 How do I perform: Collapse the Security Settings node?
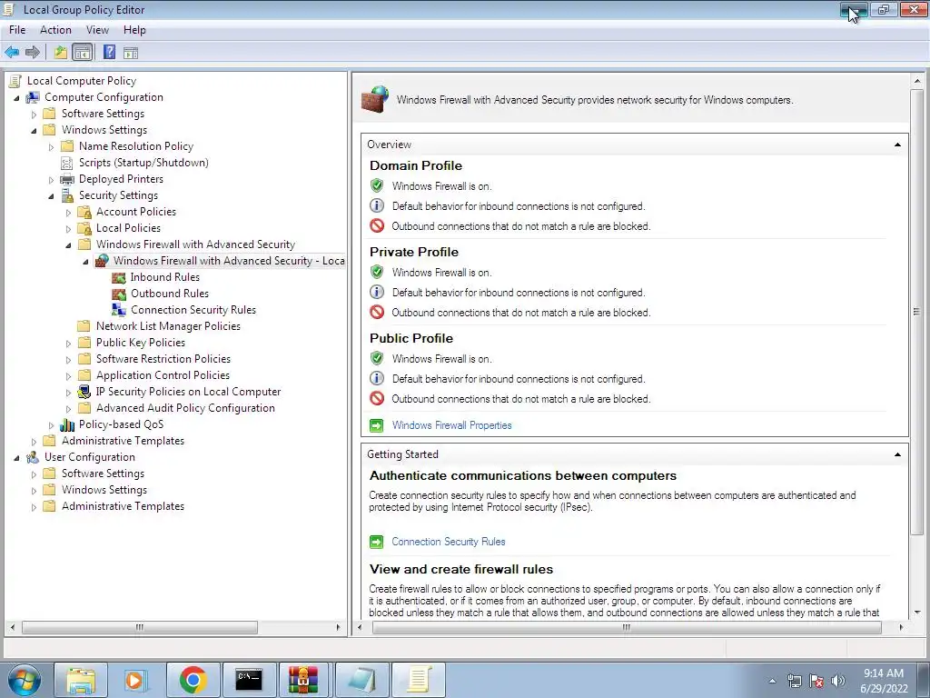pos(51,196)
